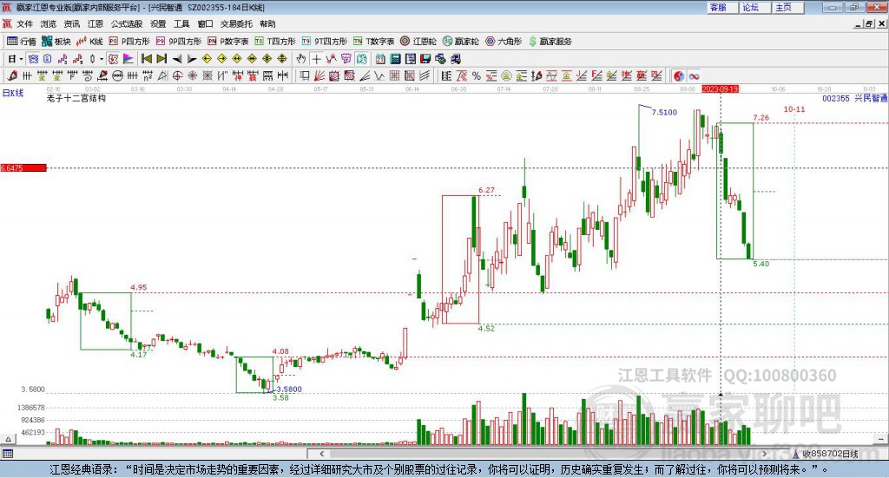Select the hand pan tool

click(x=301, y=59)
